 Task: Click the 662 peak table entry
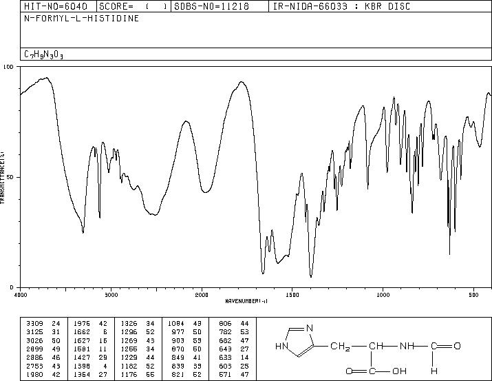[234, 340]
